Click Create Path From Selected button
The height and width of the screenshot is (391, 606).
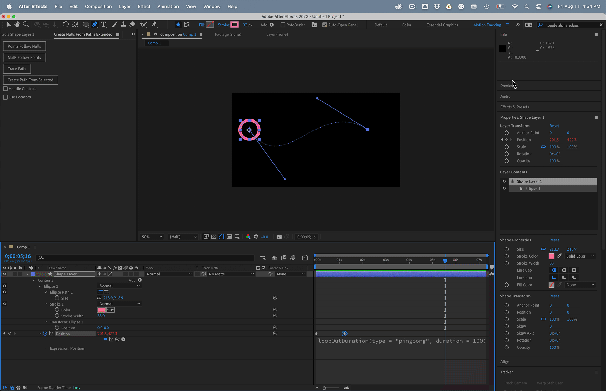31,80
